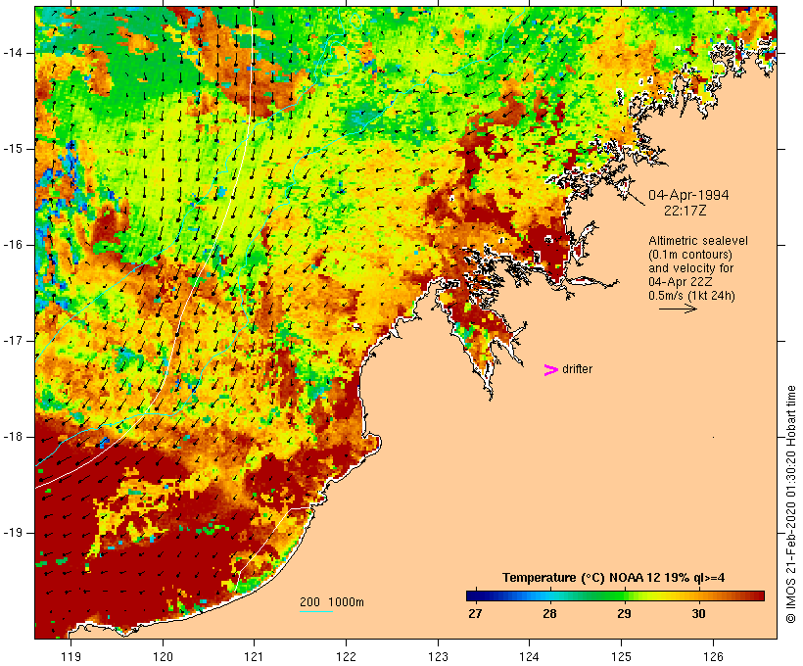Click the colorbar value "28"
This screenshot has height=666, width=803.
[549, 614]
